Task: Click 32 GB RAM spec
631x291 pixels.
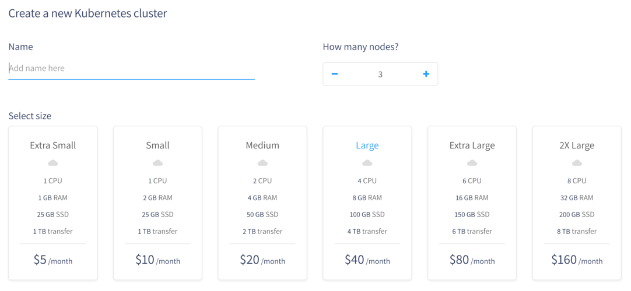Action: (577, 197)
